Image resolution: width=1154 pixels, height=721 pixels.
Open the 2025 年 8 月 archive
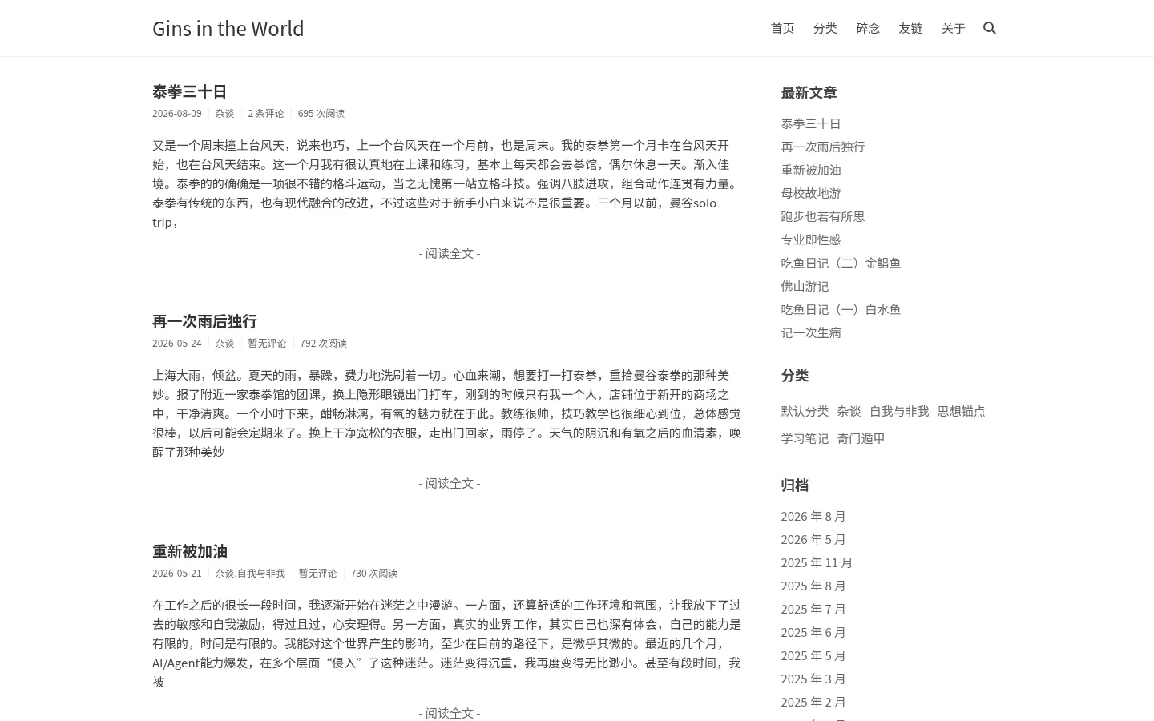(x=813, y=586)
